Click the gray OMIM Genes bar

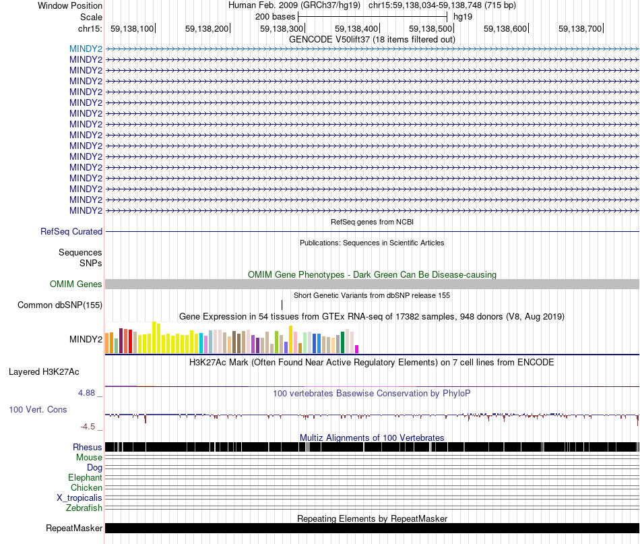372,284
